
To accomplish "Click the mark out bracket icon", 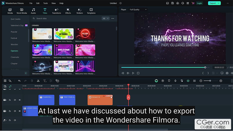I will click(208, 73).
